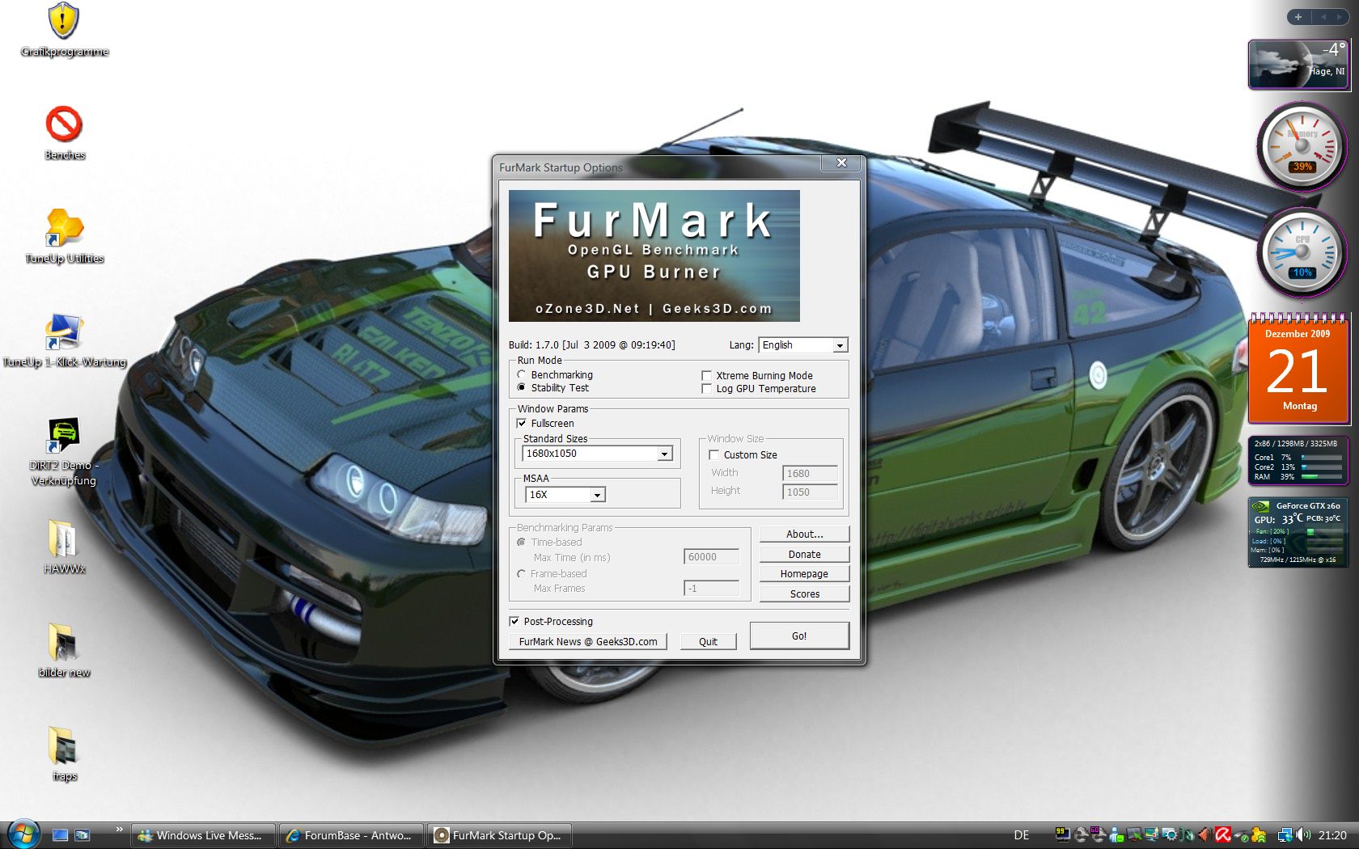Viewport: 1359px width, 849px height.
Task: Open the volume speaker tray icon
Action: (1303, 835)
